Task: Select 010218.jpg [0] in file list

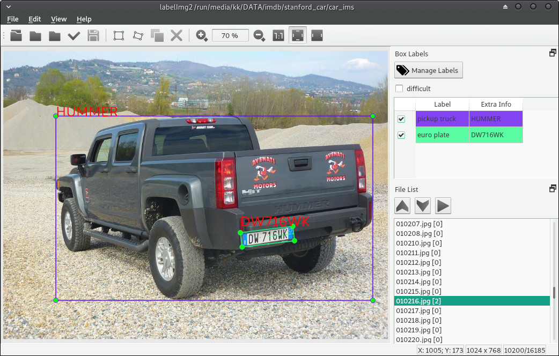Action: point(472,320)
